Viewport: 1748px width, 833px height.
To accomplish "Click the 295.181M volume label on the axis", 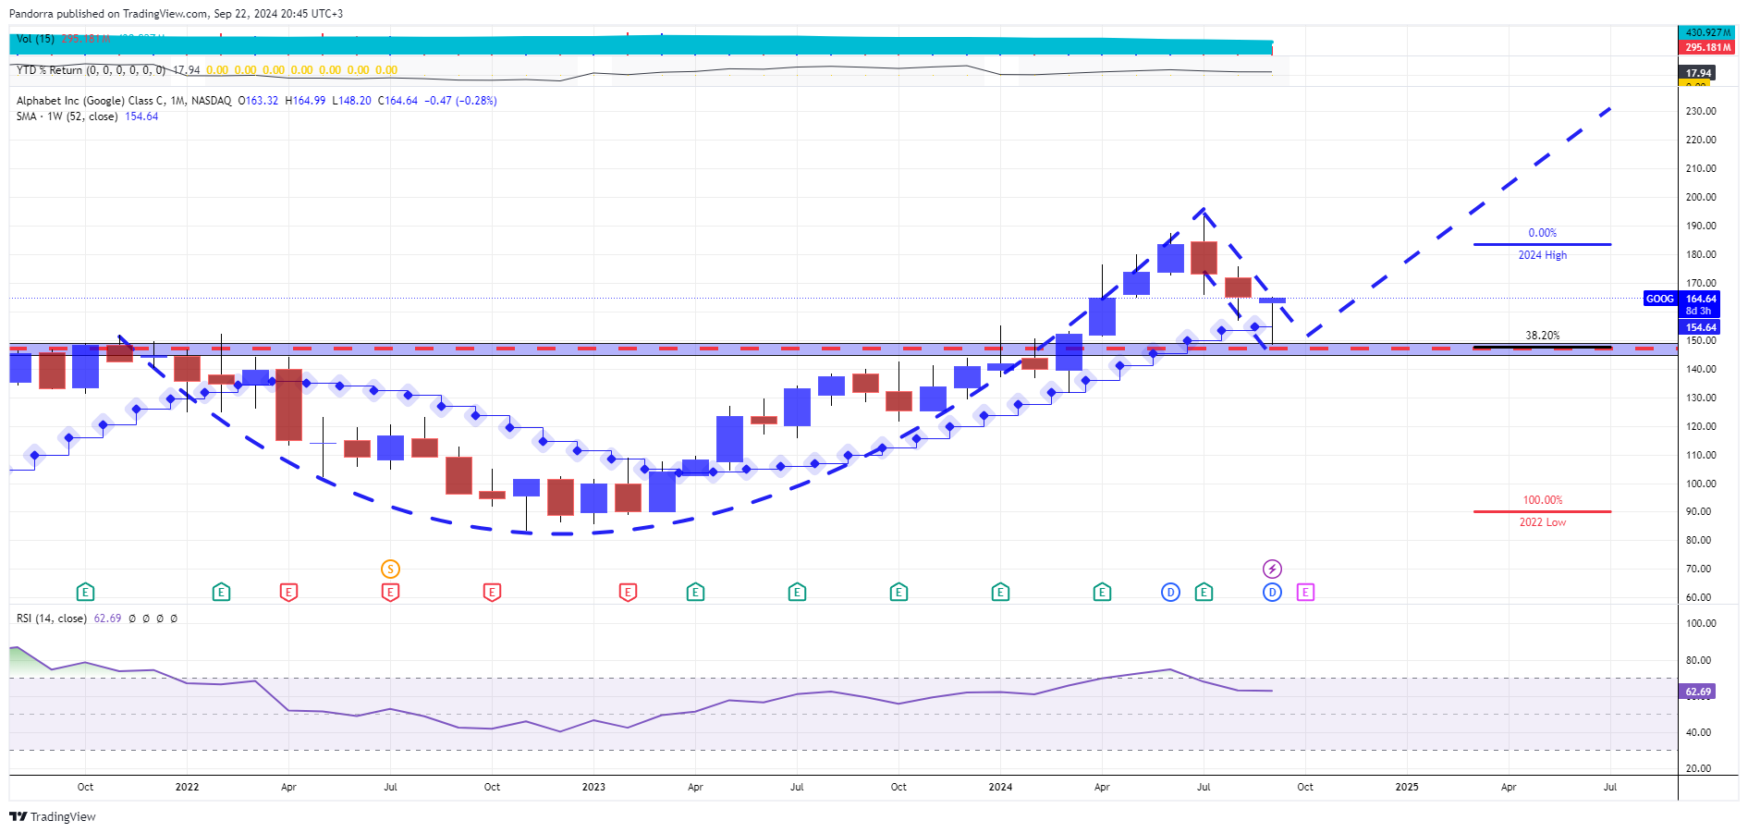I will tap(1706, 47).
